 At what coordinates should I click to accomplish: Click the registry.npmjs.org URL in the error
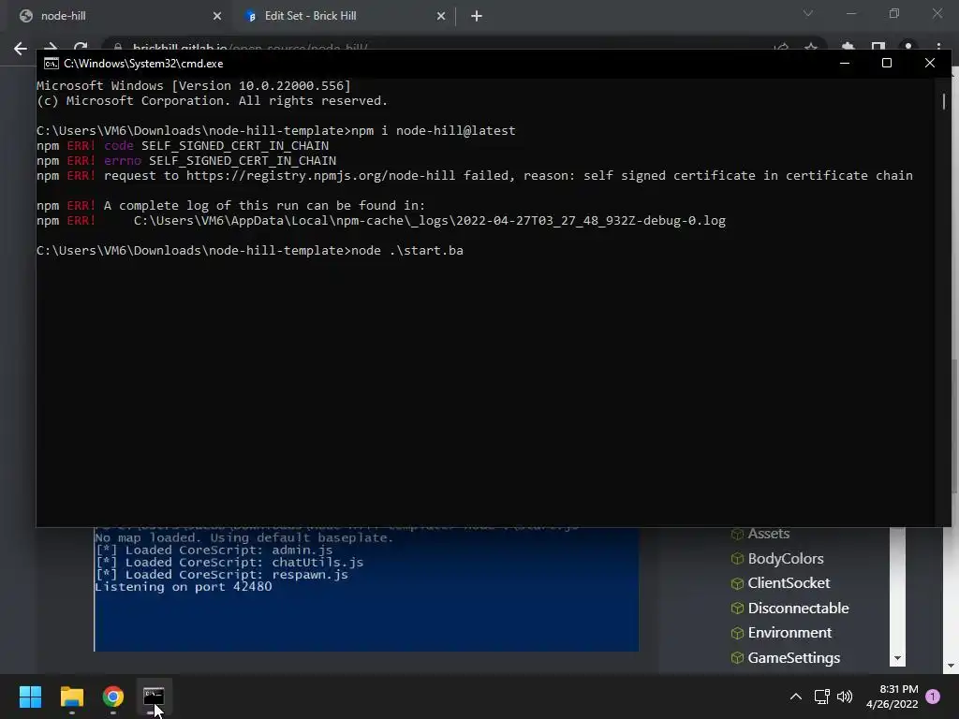point(321,176)
